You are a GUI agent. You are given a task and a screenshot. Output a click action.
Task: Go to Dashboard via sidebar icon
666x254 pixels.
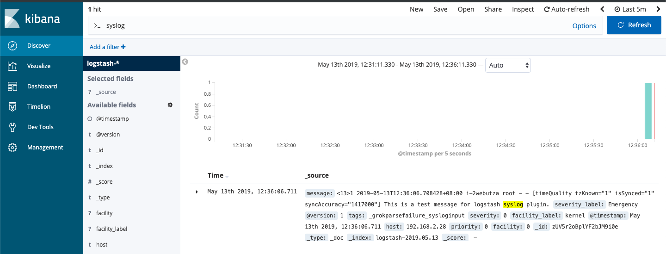12,87
